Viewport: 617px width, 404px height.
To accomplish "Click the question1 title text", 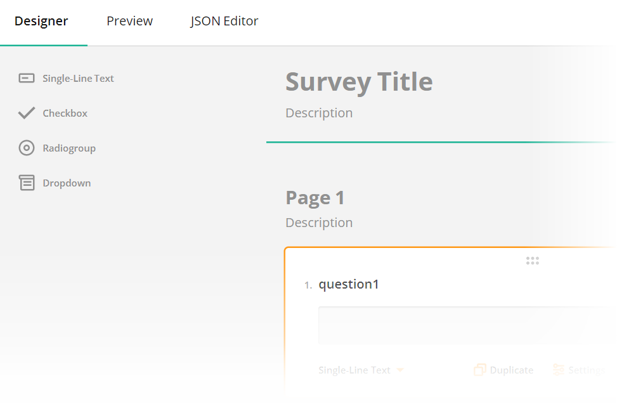I will (349, 284).
